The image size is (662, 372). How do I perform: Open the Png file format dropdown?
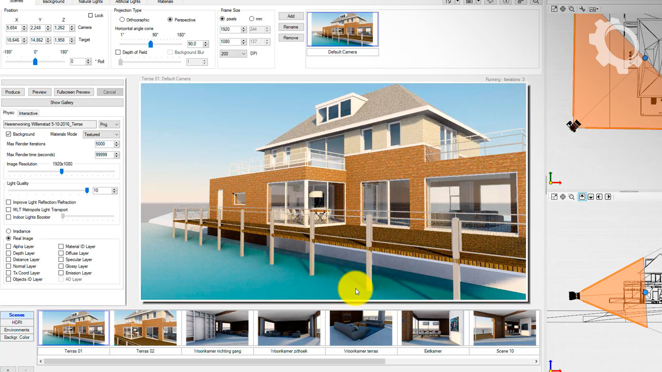pyautogui.click(x=109, y=125)
